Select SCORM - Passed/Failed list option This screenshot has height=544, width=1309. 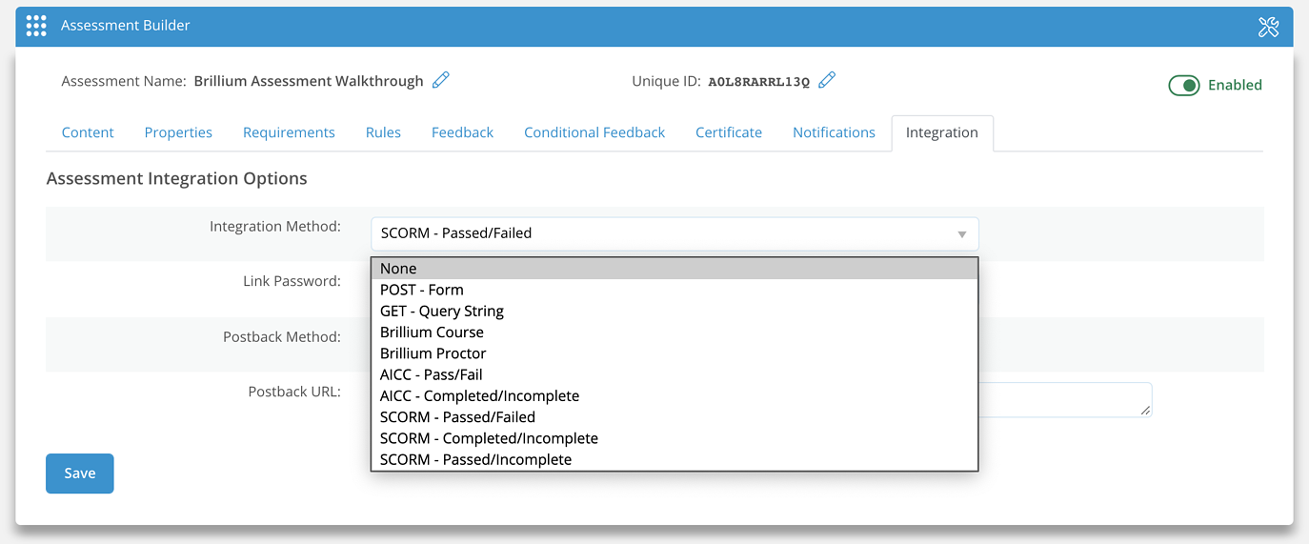675,416
